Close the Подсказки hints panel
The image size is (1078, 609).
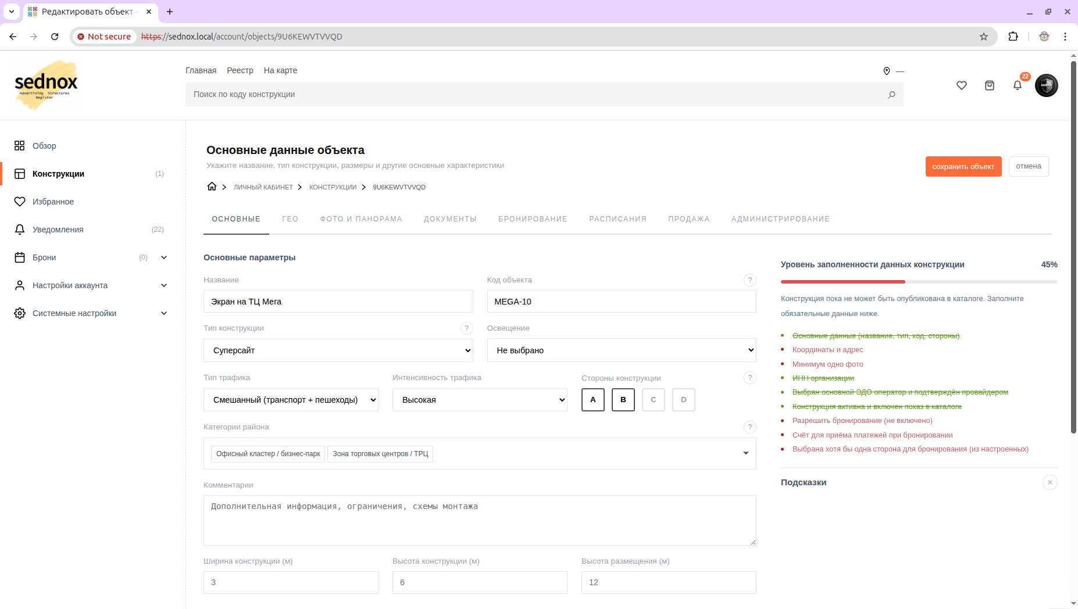tap(1050, 482)
